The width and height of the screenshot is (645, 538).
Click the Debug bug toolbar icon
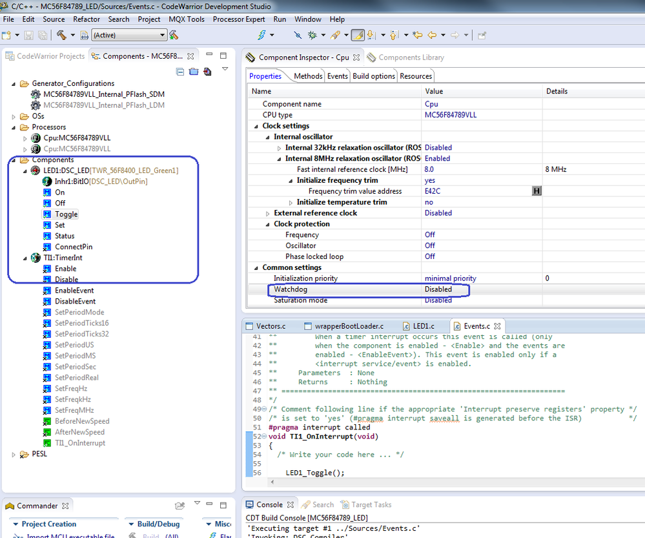click(312, 35)
